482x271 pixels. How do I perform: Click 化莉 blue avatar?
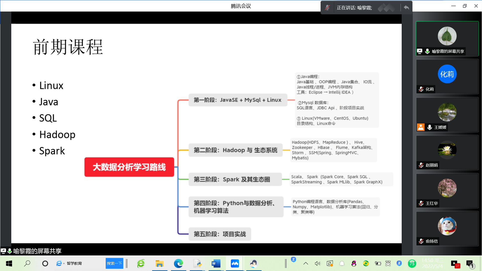447,74
